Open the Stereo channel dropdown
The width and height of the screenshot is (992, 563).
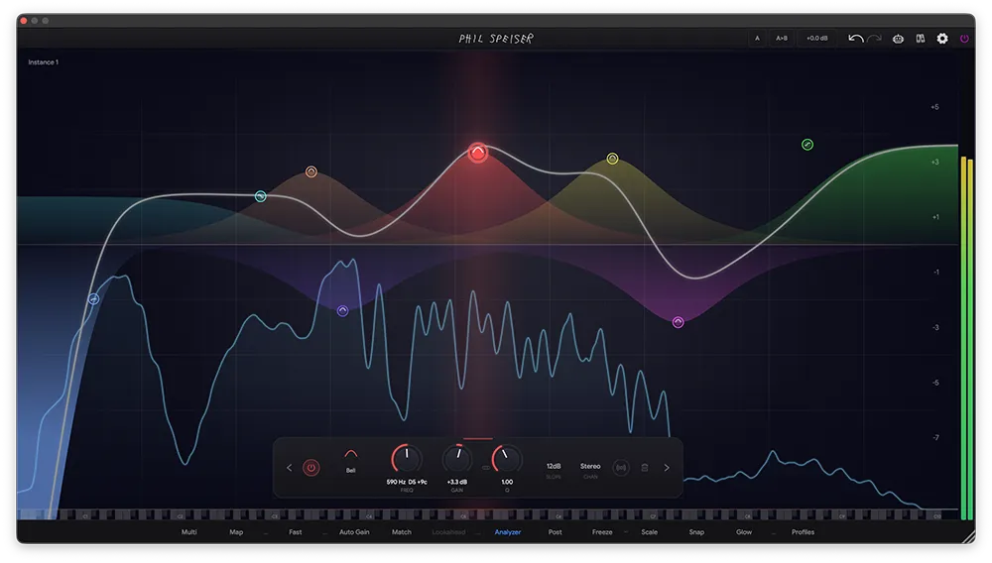(590, 466)
